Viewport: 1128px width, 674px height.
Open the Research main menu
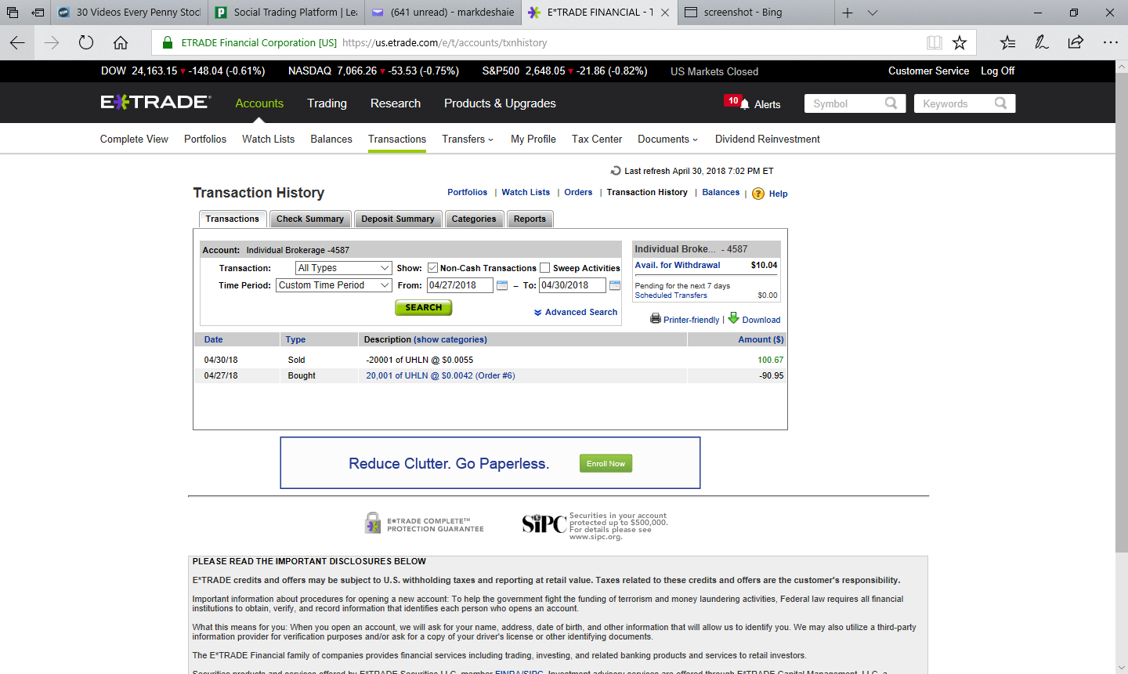[x=396, y=103]
